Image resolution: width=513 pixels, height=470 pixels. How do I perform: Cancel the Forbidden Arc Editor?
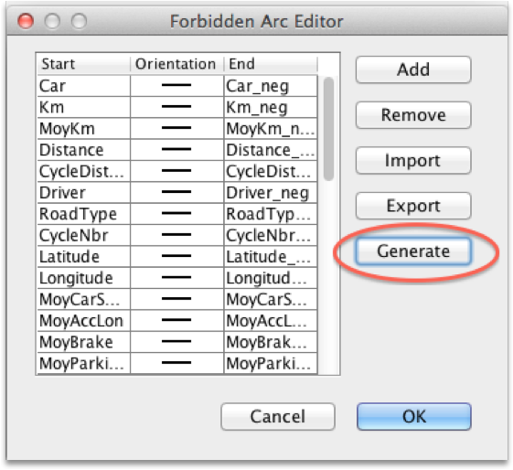pos(278,416)
